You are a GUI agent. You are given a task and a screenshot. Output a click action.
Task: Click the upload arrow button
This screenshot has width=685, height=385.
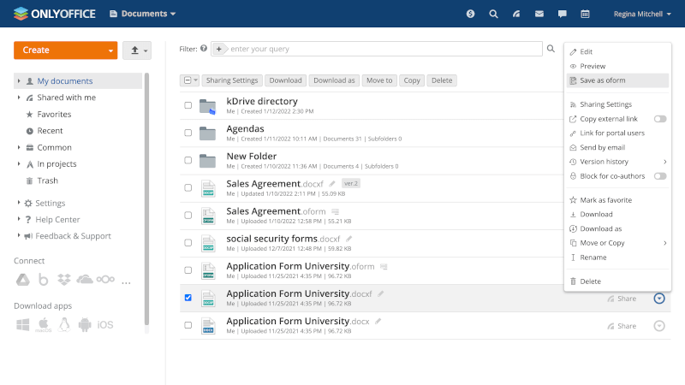tap(136, 50)
